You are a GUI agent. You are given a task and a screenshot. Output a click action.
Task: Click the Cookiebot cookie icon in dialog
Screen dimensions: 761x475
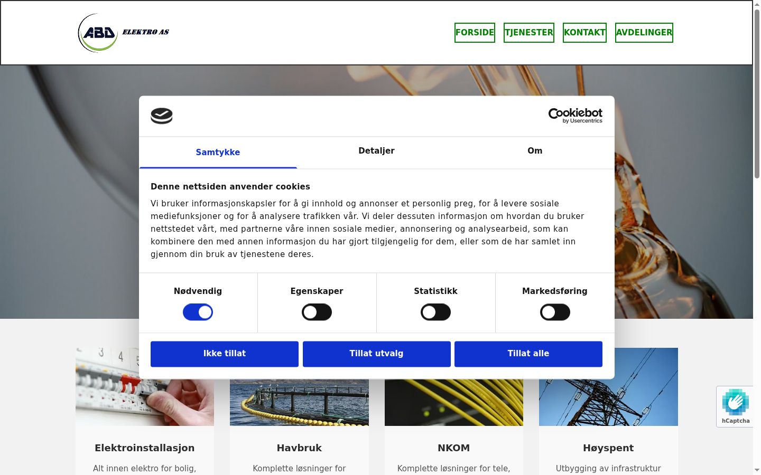pyautogui.click(x=162, y=116)
